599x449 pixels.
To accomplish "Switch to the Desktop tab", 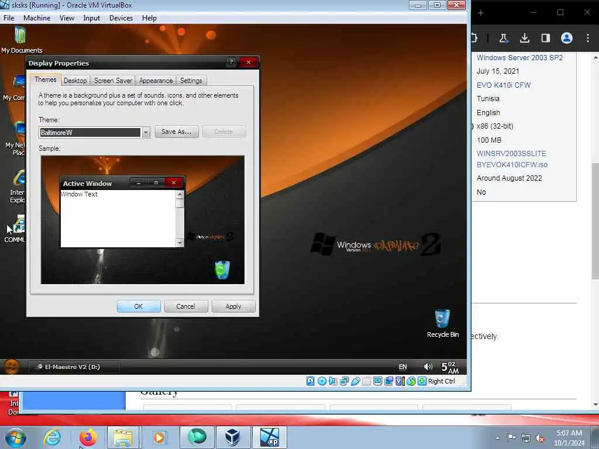I will coord(75,81).
